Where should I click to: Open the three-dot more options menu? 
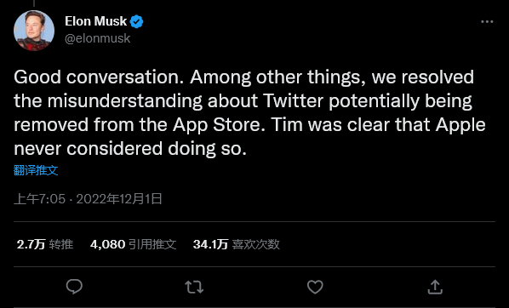tap(487, 22)
